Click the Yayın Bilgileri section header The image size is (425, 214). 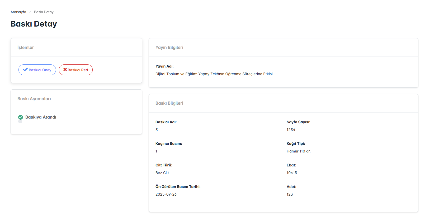[x=169, y=47]
